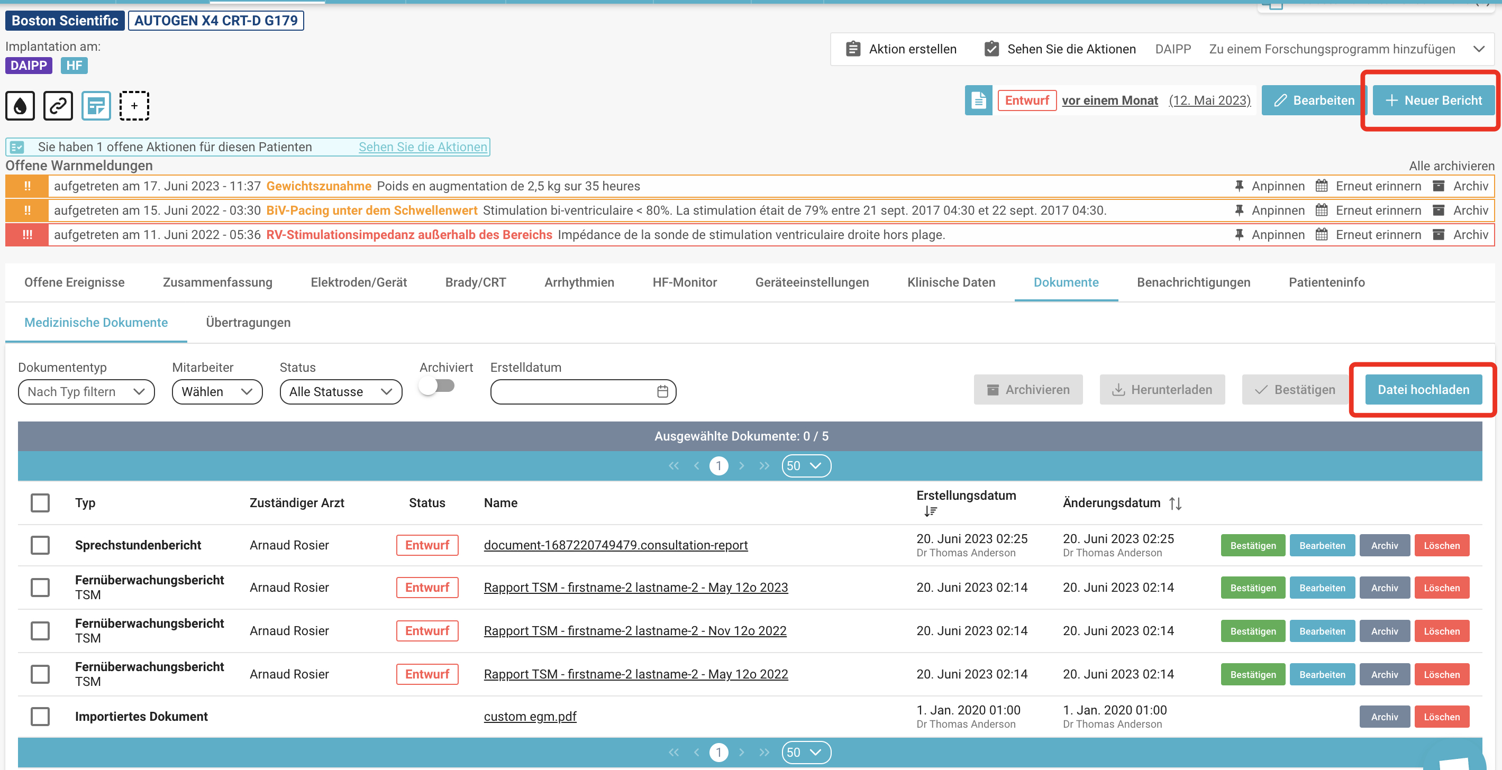Open the Übertragungen sub-tab

tap(248, 323)
